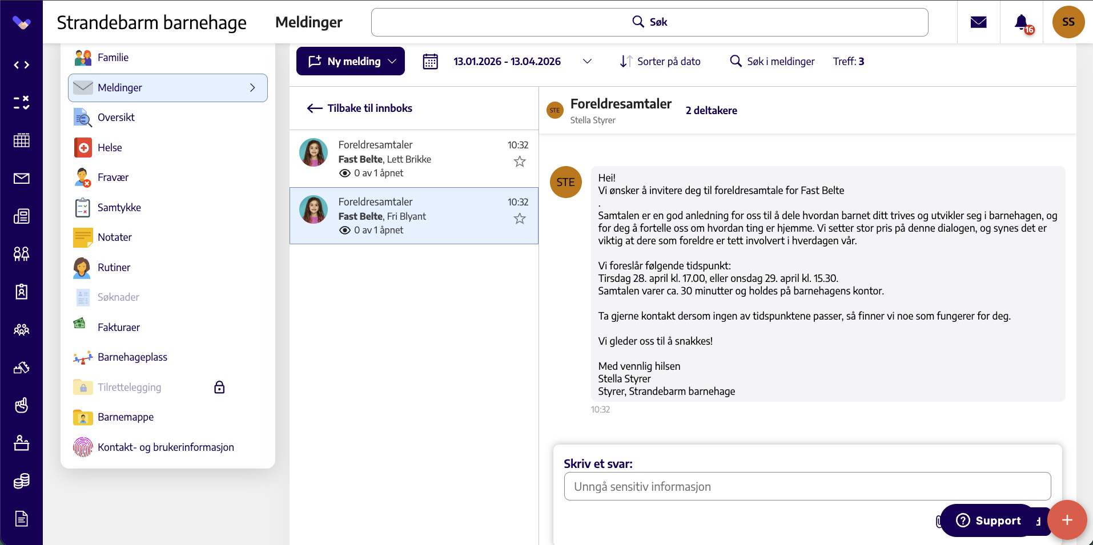Open the notifications bell icon
This screenshot has width=1093, height=545.
(1022, 22)
